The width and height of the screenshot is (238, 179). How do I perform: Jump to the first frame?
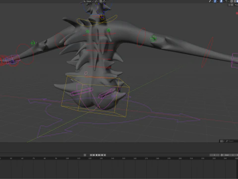tap(91, 155)
